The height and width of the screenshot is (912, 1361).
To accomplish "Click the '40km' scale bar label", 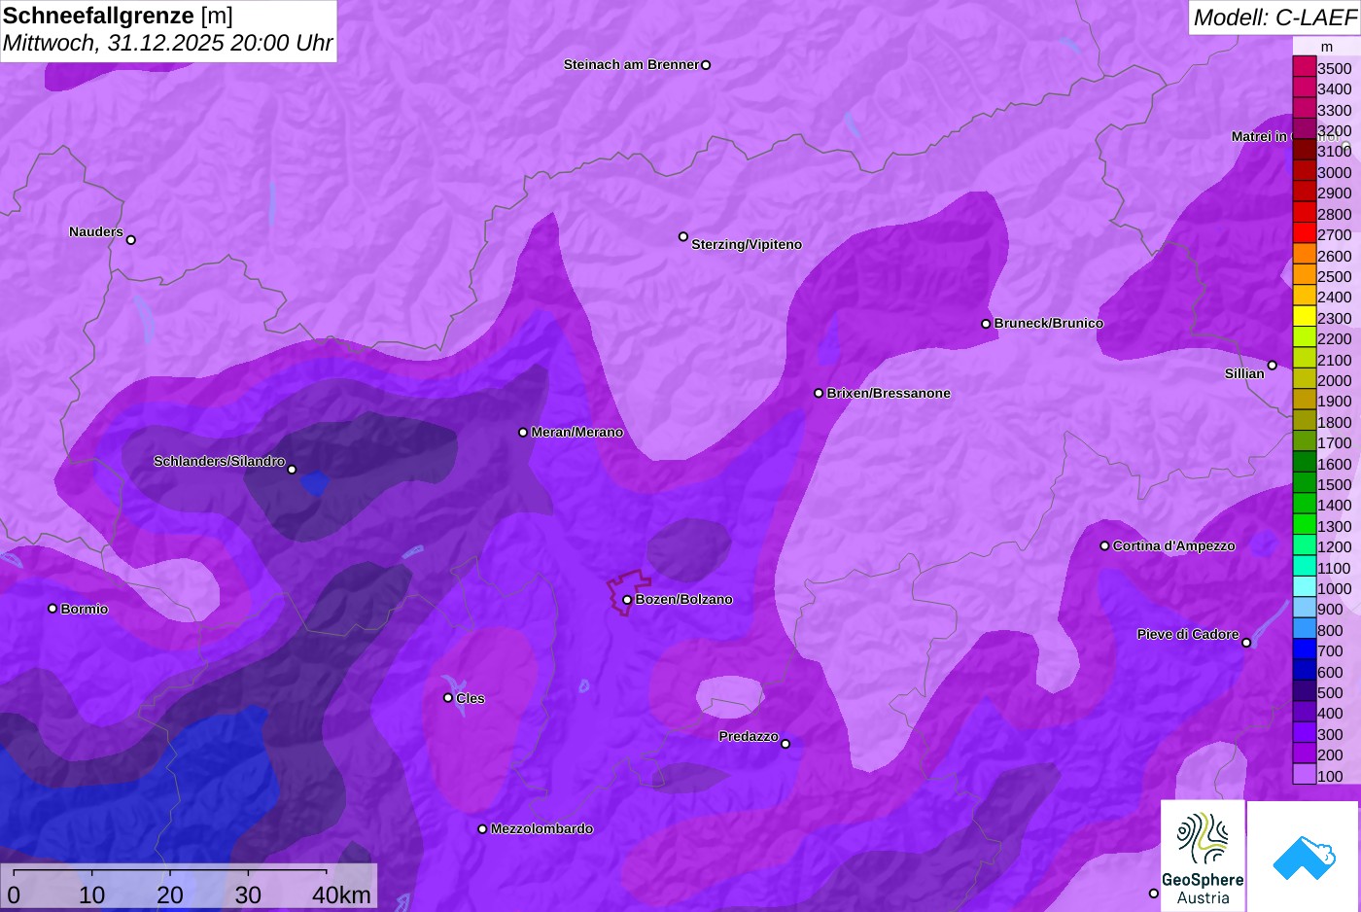I will click(341, 894).
